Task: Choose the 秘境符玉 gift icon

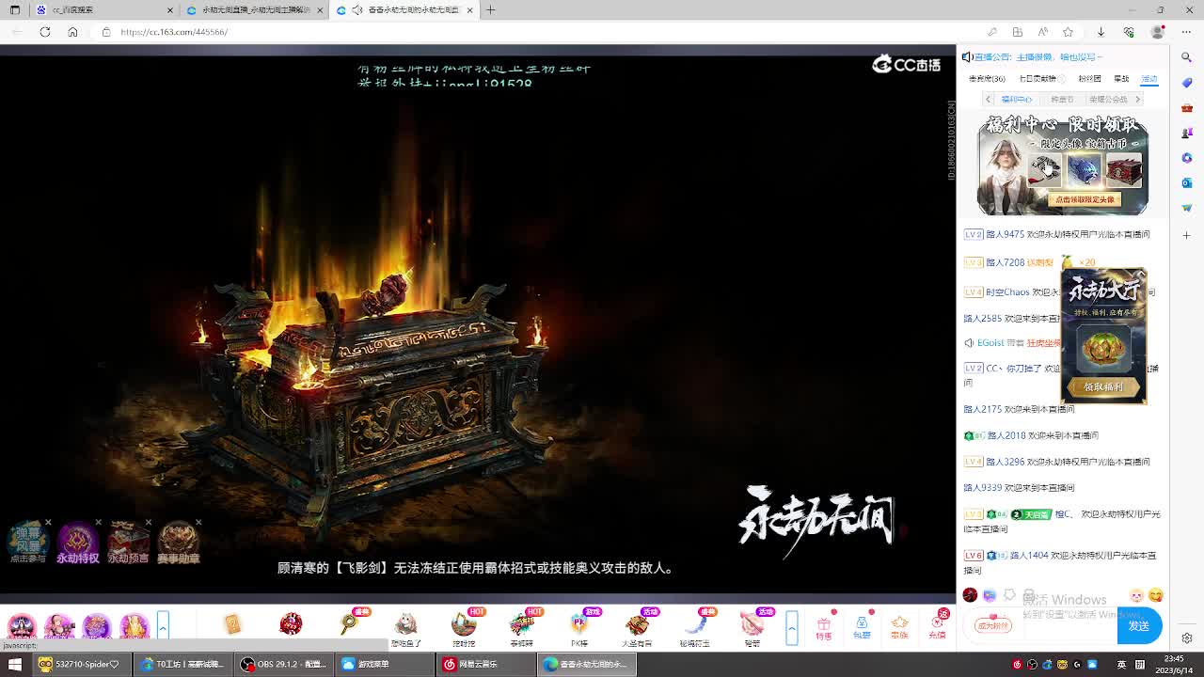Action: coord(694,625)
